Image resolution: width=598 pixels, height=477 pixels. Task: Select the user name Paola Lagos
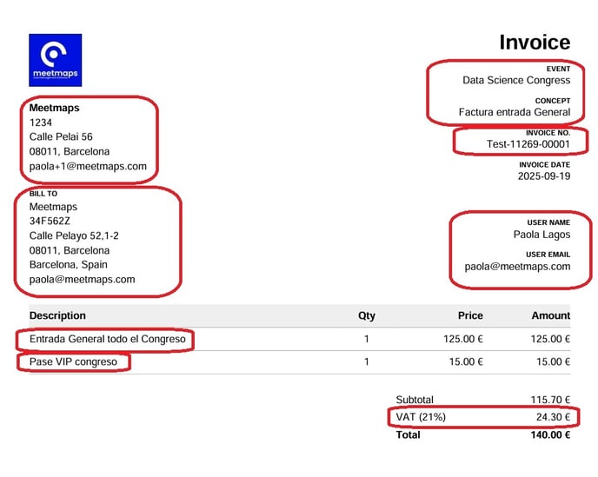[542, 235]
